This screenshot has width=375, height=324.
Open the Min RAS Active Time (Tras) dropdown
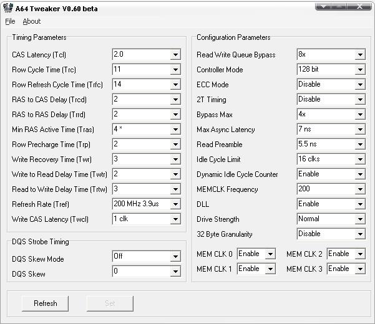pyautogui.click(x=147, y=129)
